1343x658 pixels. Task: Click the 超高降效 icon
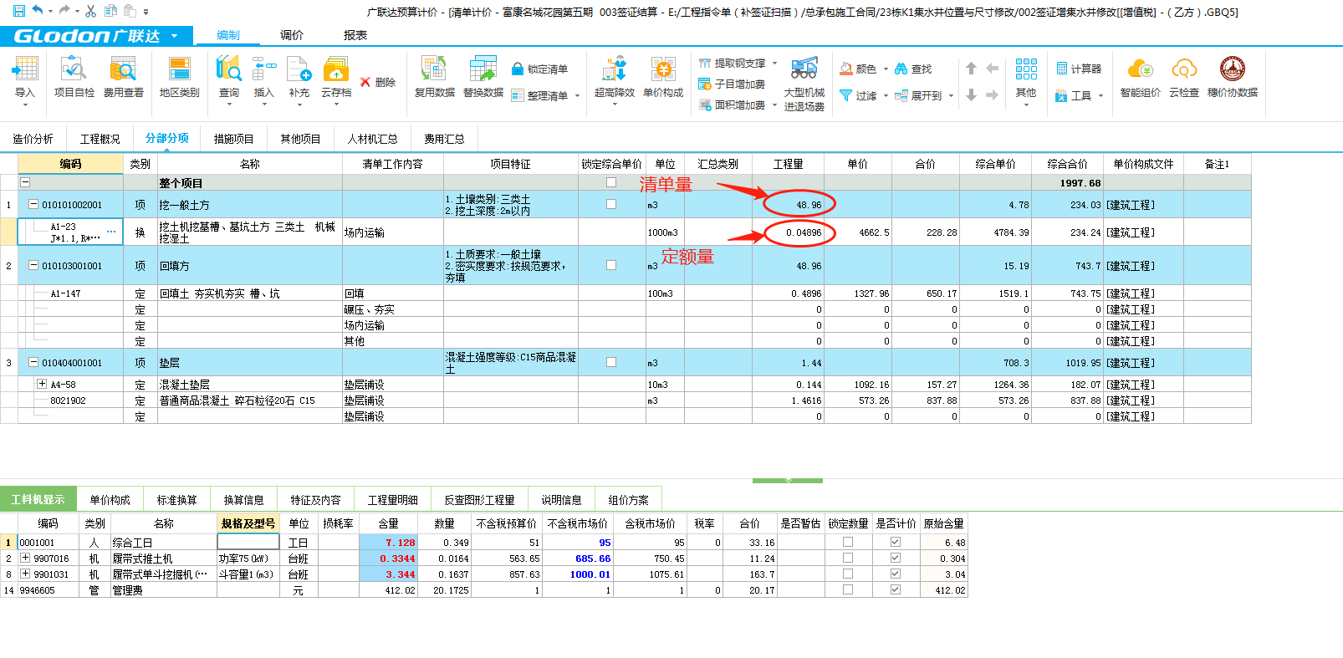click(x=615, y=69)
